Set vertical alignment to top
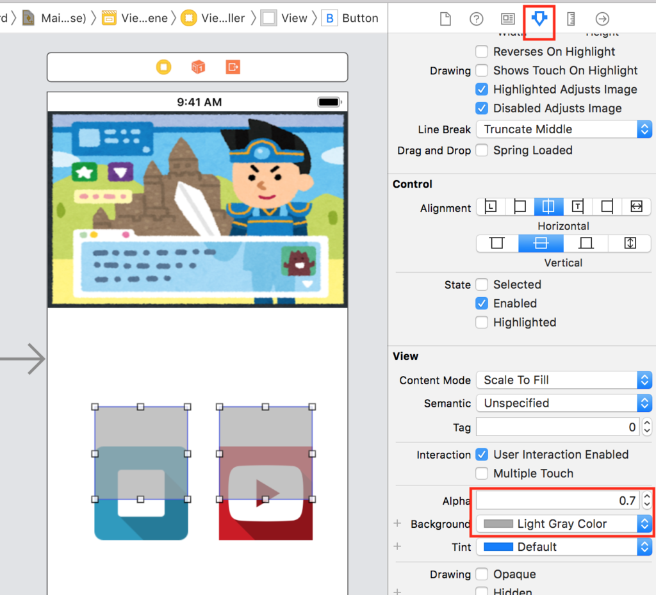 tap(497, 243)
